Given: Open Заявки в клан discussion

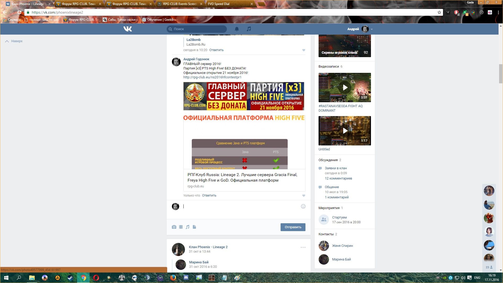Looking at the screenshot, I should coord(336,168).
